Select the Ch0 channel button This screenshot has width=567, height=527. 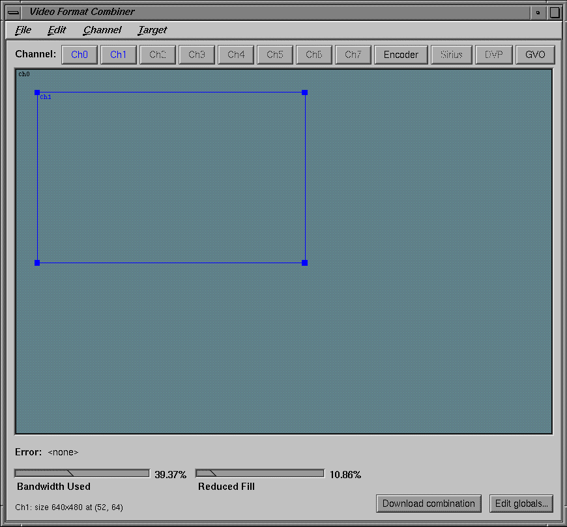pos(80,55)
